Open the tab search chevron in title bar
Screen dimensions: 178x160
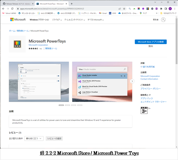(155, 2)
